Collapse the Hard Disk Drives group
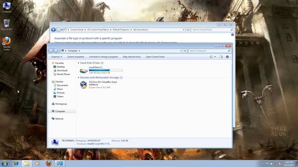 pyautogui.click(x=79, y=63)
